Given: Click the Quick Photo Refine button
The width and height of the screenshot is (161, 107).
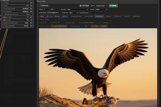Looking at the screenshot, I should pyautogui.click(x=59, y=26).
